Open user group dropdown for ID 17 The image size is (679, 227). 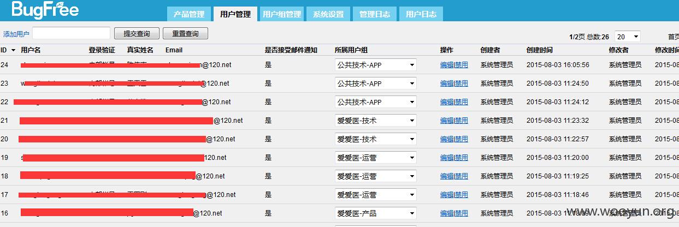(375, 195)
